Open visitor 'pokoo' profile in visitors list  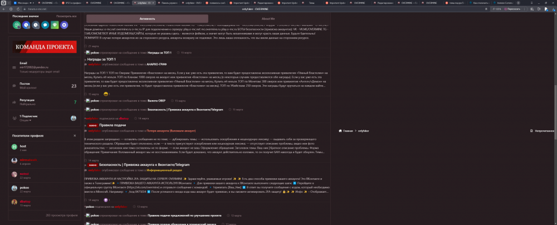(24, 187)
